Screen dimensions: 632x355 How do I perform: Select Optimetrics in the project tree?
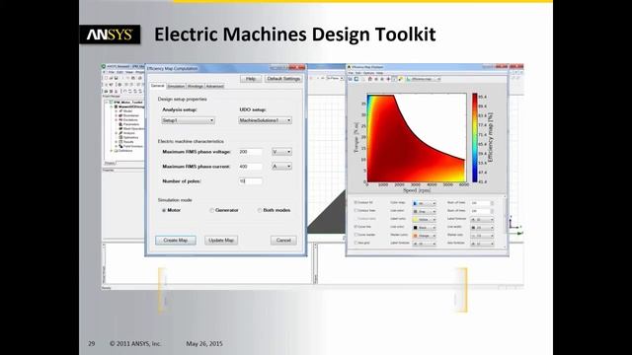tap(130, 138)
